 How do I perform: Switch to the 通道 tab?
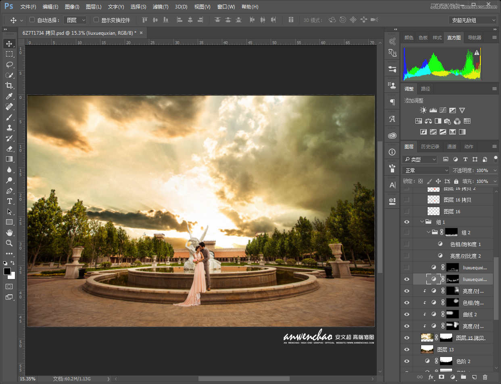pyautogui.click(x=452, y=147)
